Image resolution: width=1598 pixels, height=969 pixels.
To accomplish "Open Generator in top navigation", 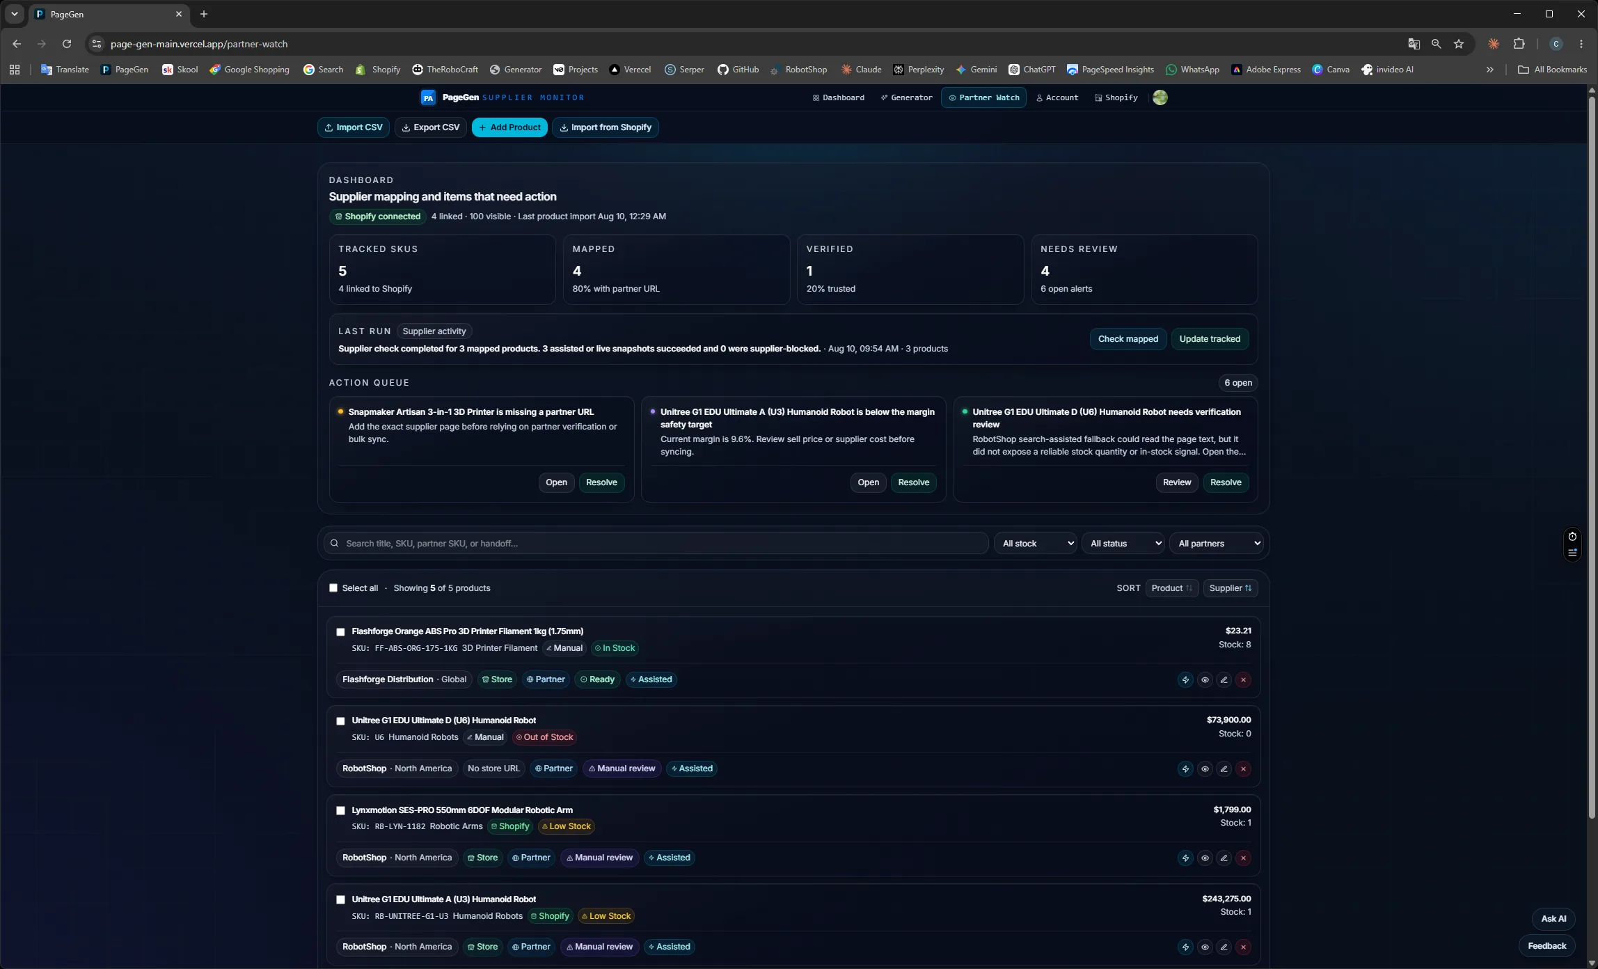I will (x=906, y=97).
